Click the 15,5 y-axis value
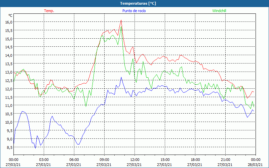 tap(9, 30)
